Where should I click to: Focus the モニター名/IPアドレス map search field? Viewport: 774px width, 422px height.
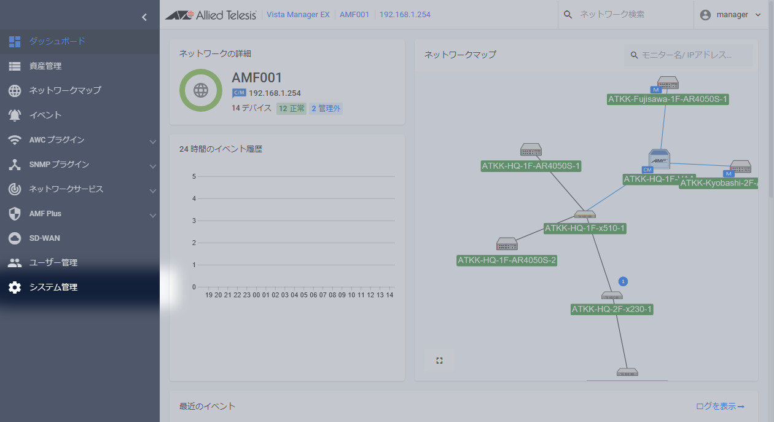click(689, 55)
